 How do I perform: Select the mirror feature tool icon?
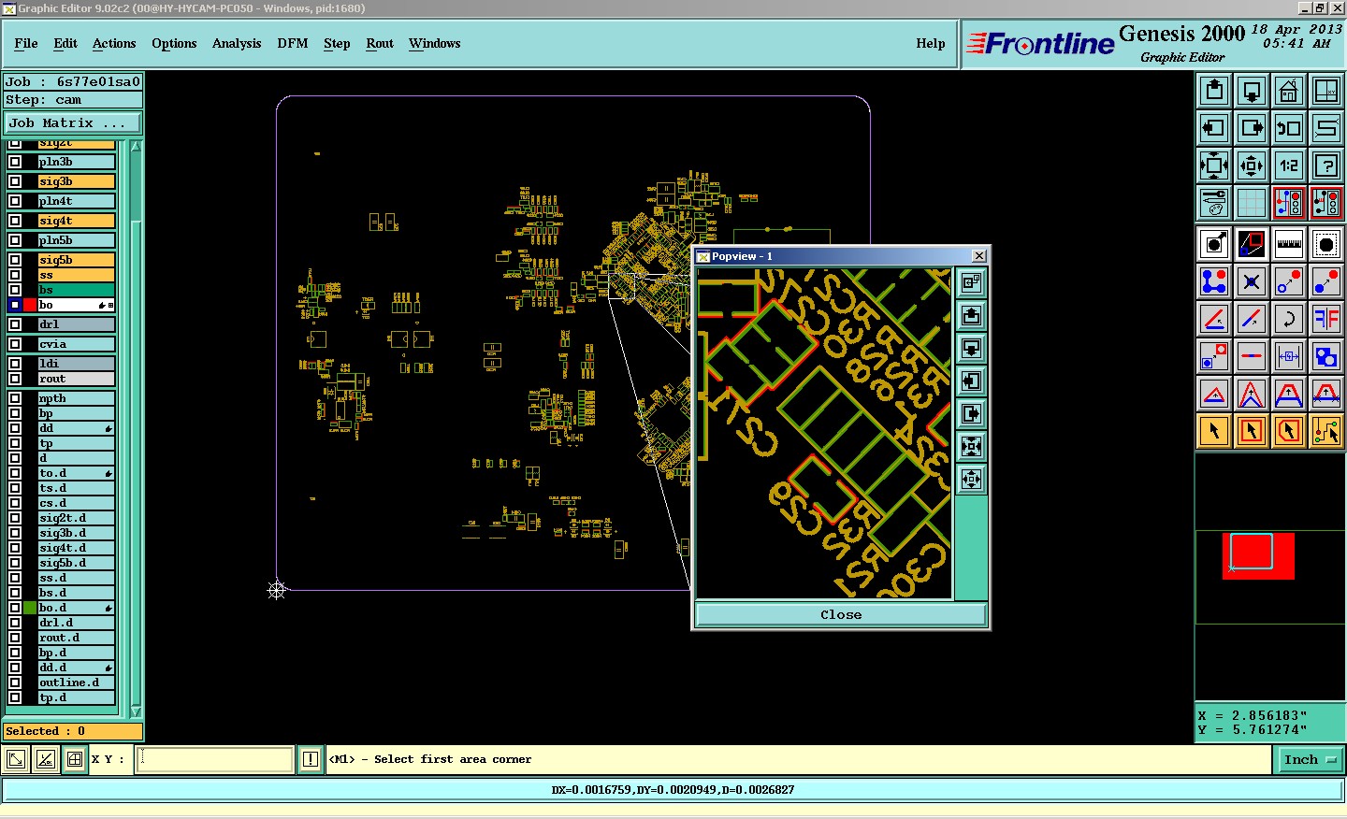pos(1326,319)
